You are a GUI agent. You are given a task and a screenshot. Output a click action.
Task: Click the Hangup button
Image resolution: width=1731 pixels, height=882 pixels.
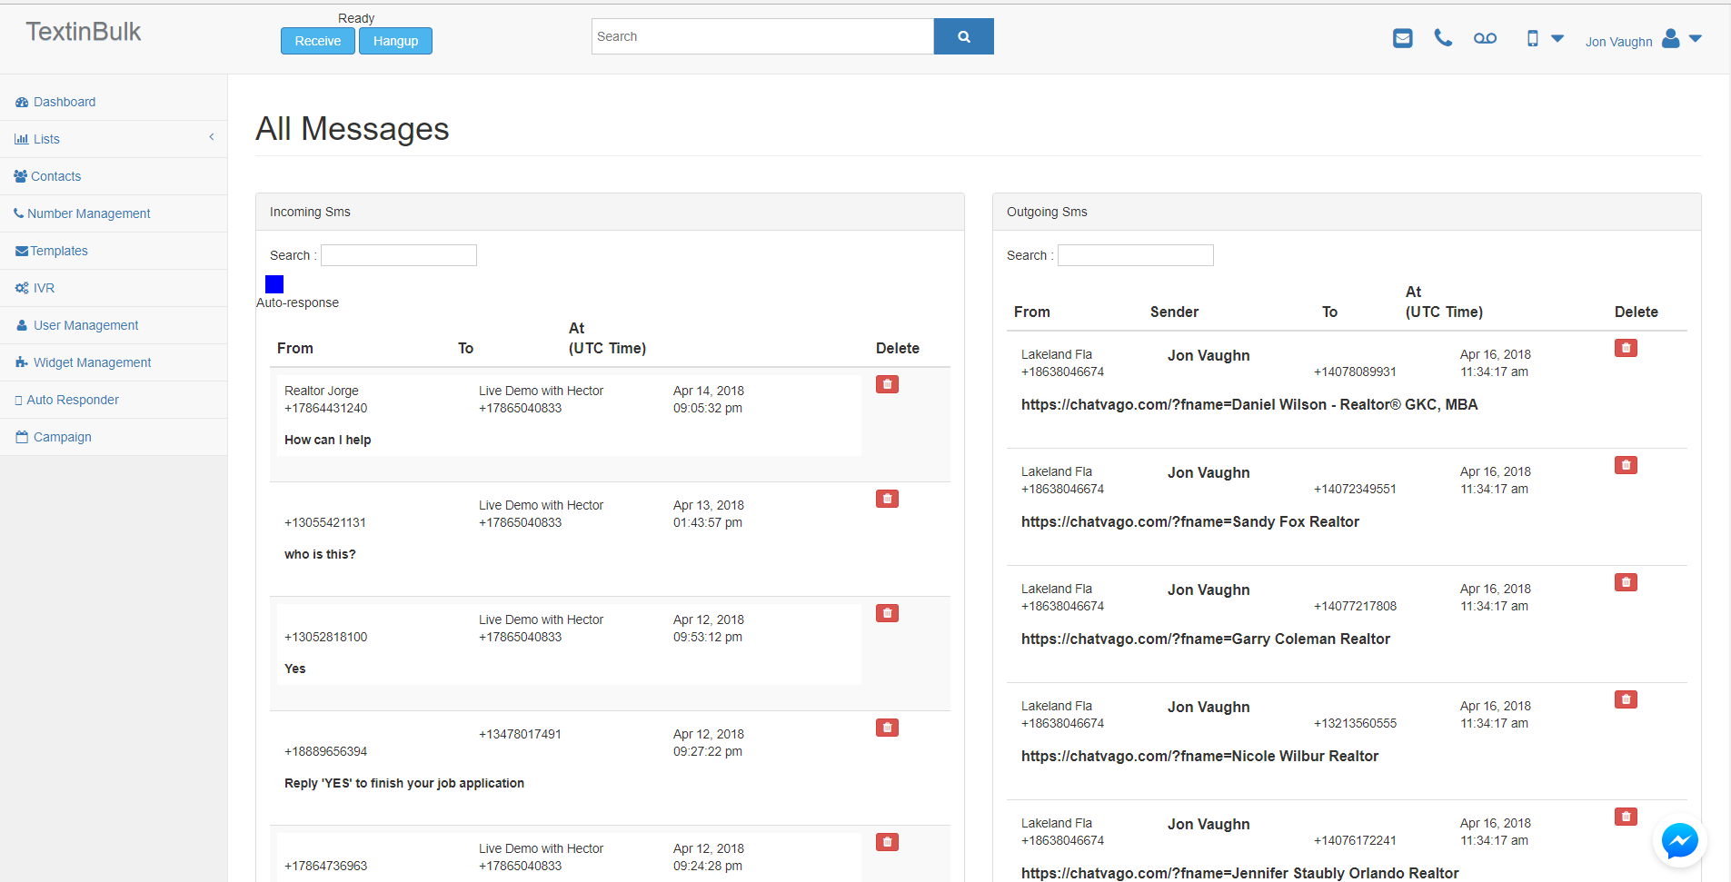[395, 41]
